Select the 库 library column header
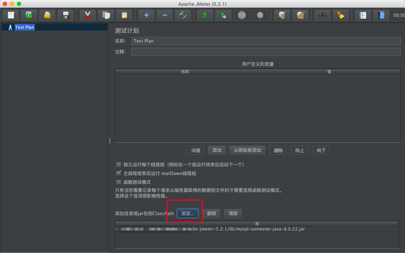The width and height of the screenshot is (405, 253). pos(257,223)
